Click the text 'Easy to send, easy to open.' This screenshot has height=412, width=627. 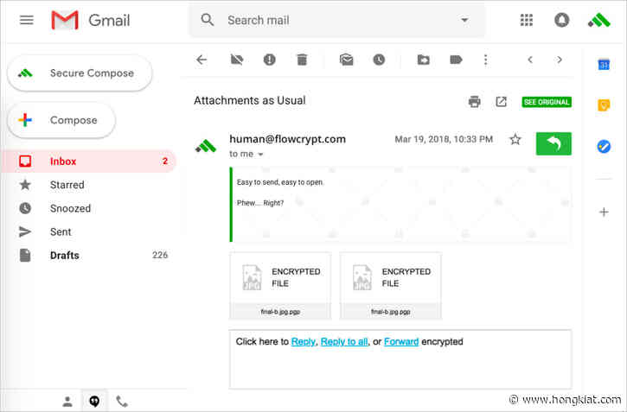click(280, 182)
